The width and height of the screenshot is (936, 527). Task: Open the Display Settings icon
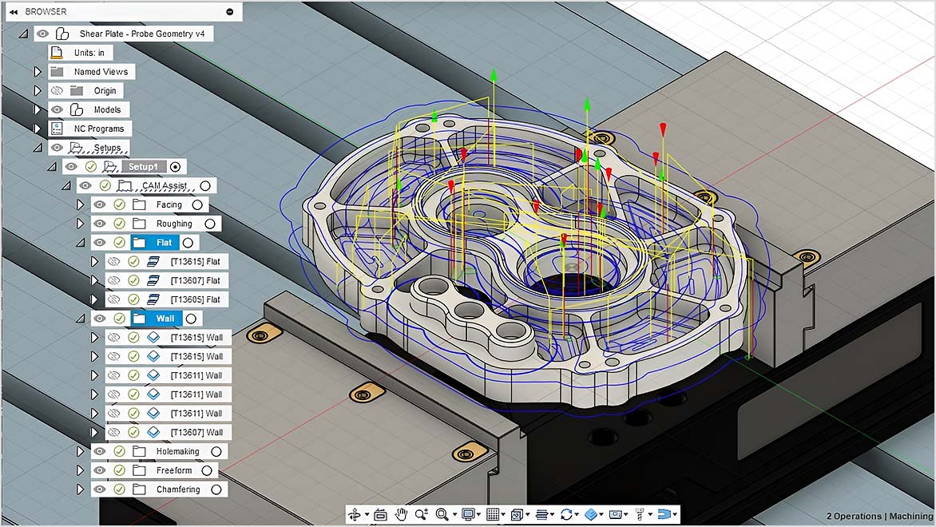coord(468,514)
